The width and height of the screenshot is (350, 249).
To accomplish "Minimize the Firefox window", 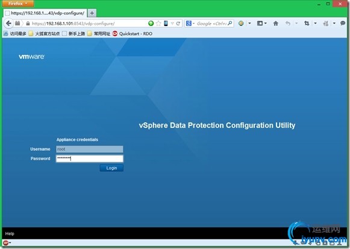I will (319, 4).
